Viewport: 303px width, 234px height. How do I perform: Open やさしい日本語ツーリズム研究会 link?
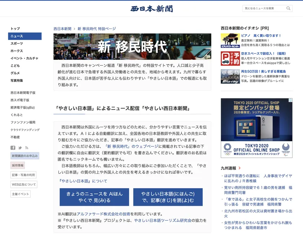163,220
